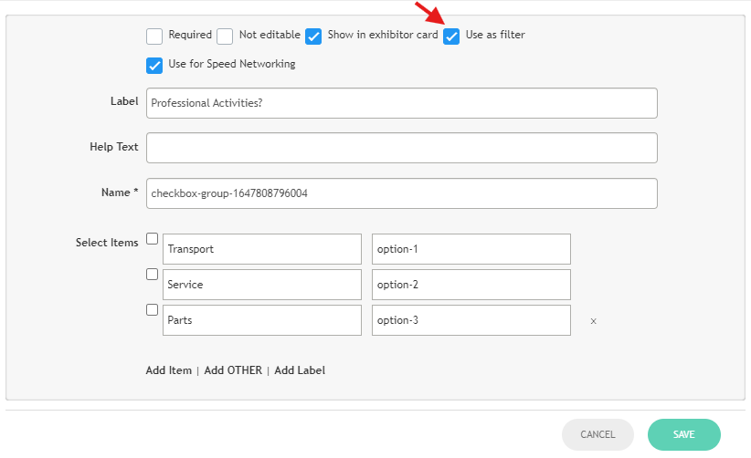Select the checkbox next to Service
This screenshot has width=751, height=458.
point(152,274)
